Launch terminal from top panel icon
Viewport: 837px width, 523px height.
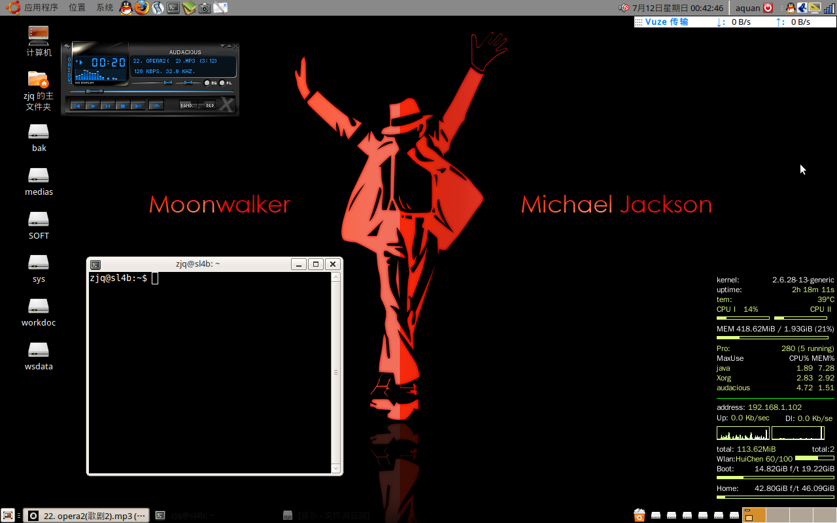pyautogui.click(x=173, y=8)
